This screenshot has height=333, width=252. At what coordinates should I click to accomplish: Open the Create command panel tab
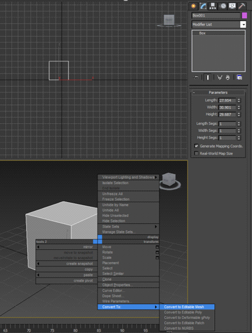pyautogui.click(x=194, y=6)
